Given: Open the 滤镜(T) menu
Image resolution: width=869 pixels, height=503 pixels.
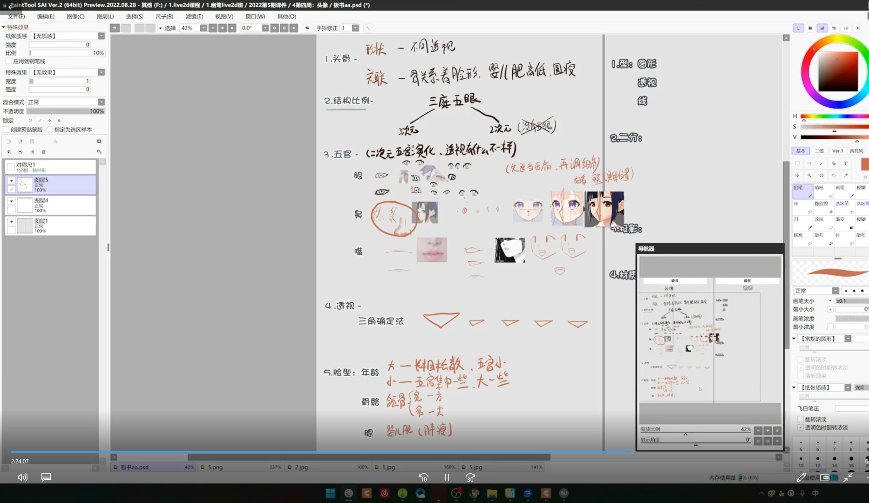Looking at the screenshot, I should (194, 16).
